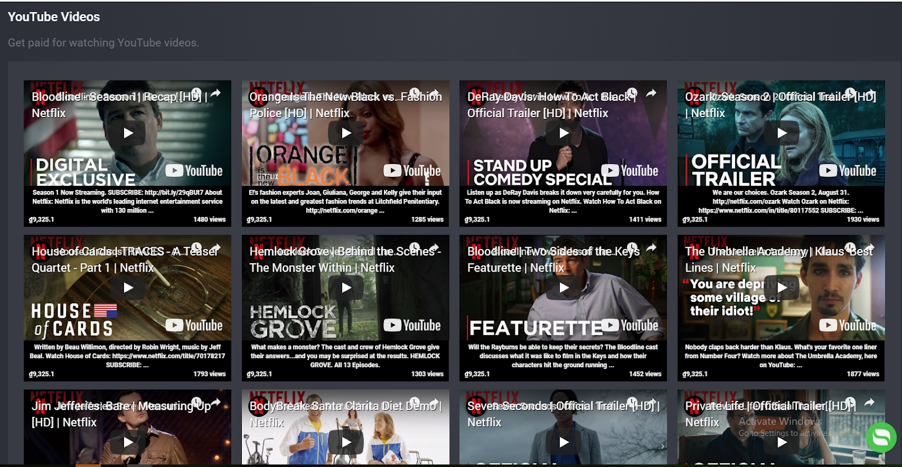The image size is (902, 467).
Task: Click the House of Cards description by Beau Willimon
Action: [x=127, y=356]
